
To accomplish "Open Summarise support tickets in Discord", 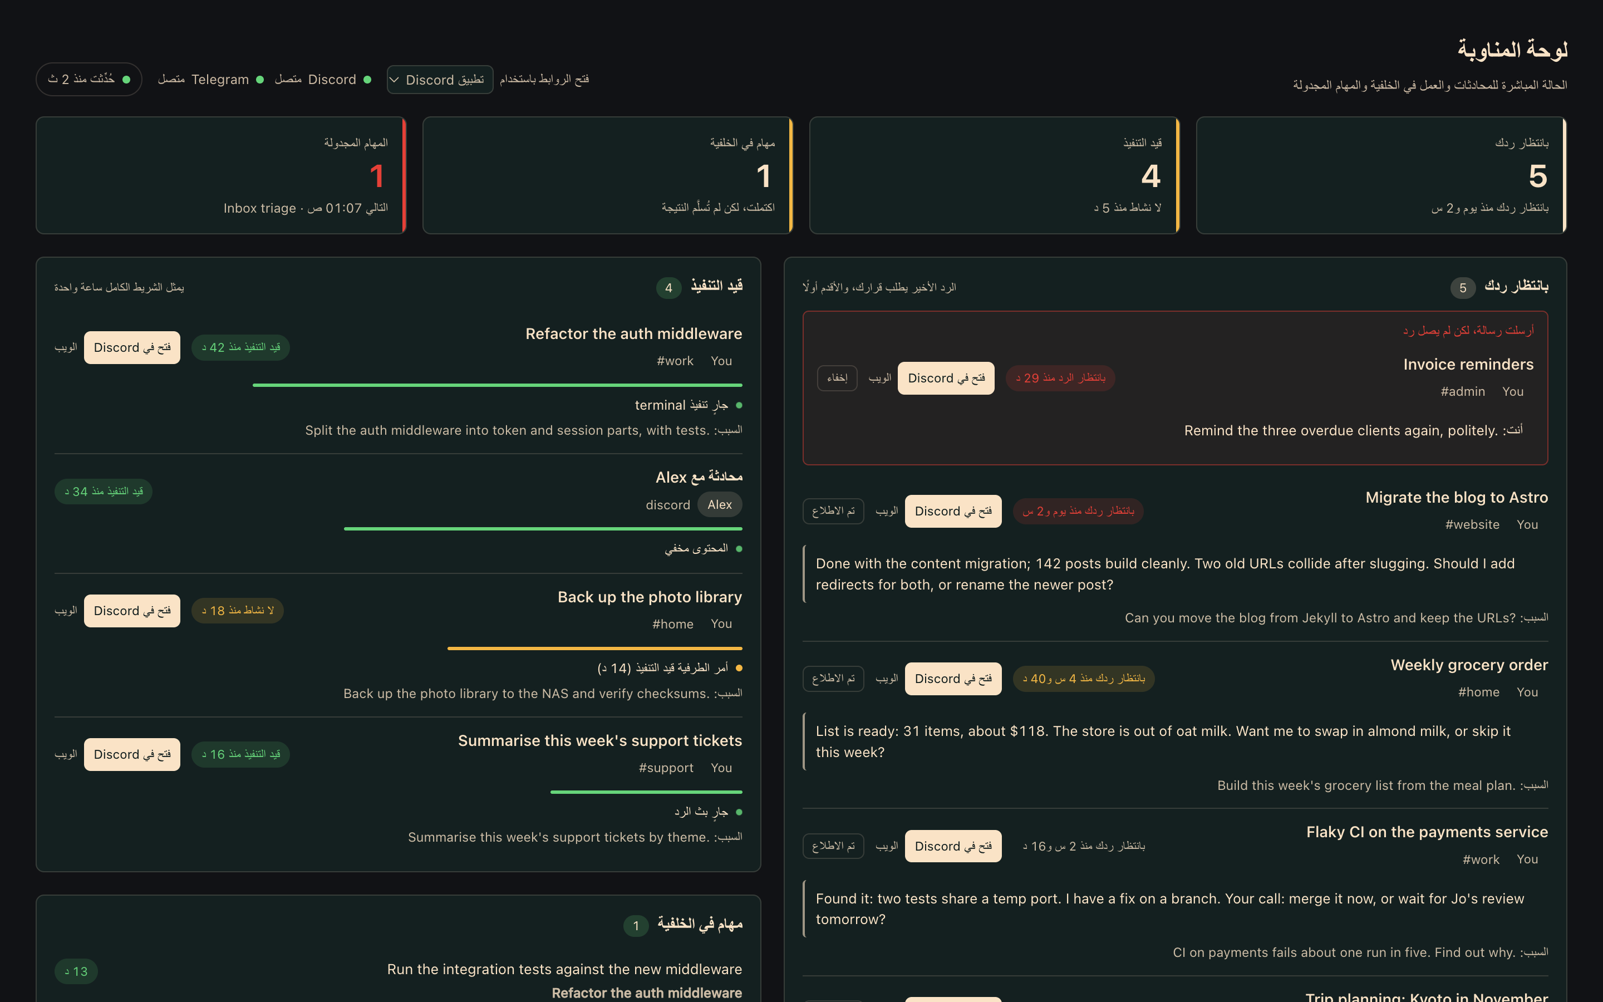I will point(132,754).
